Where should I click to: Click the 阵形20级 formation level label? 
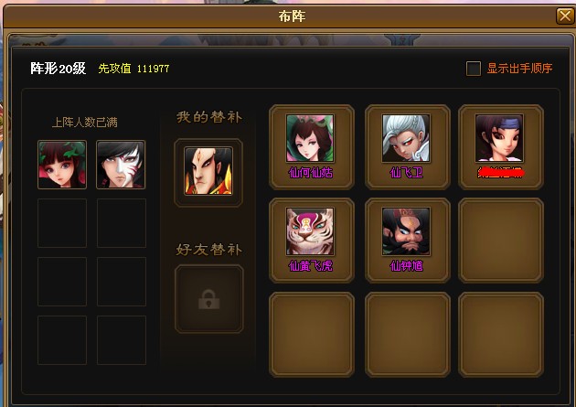(58, 69)
